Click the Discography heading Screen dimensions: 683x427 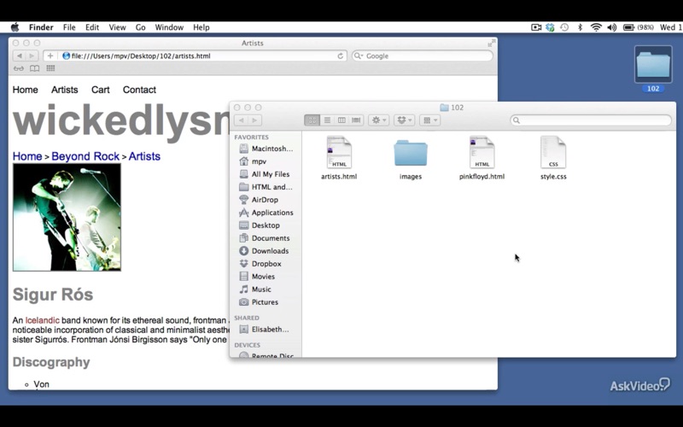pyautogui.click(x=51, y=362)
